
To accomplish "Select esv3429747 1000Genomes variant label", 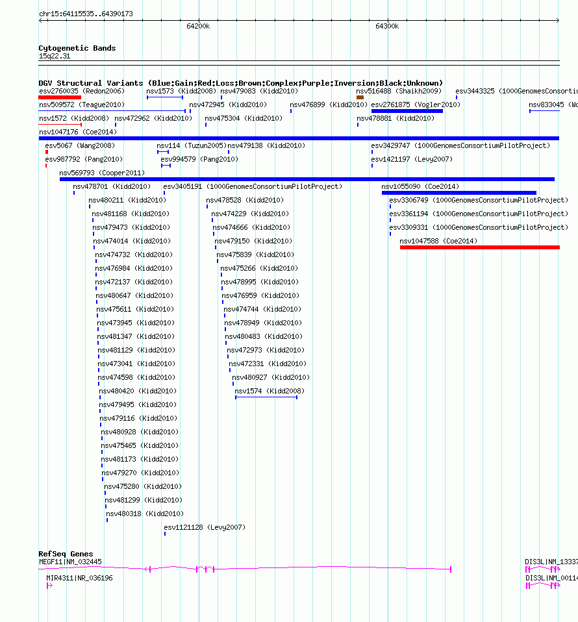I will [x=460, y=145].
